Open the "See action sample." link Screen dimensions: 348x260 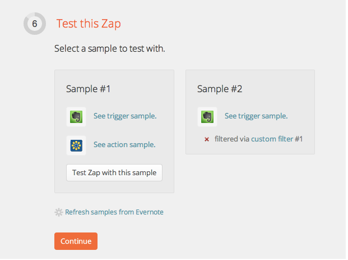[124, 144]
